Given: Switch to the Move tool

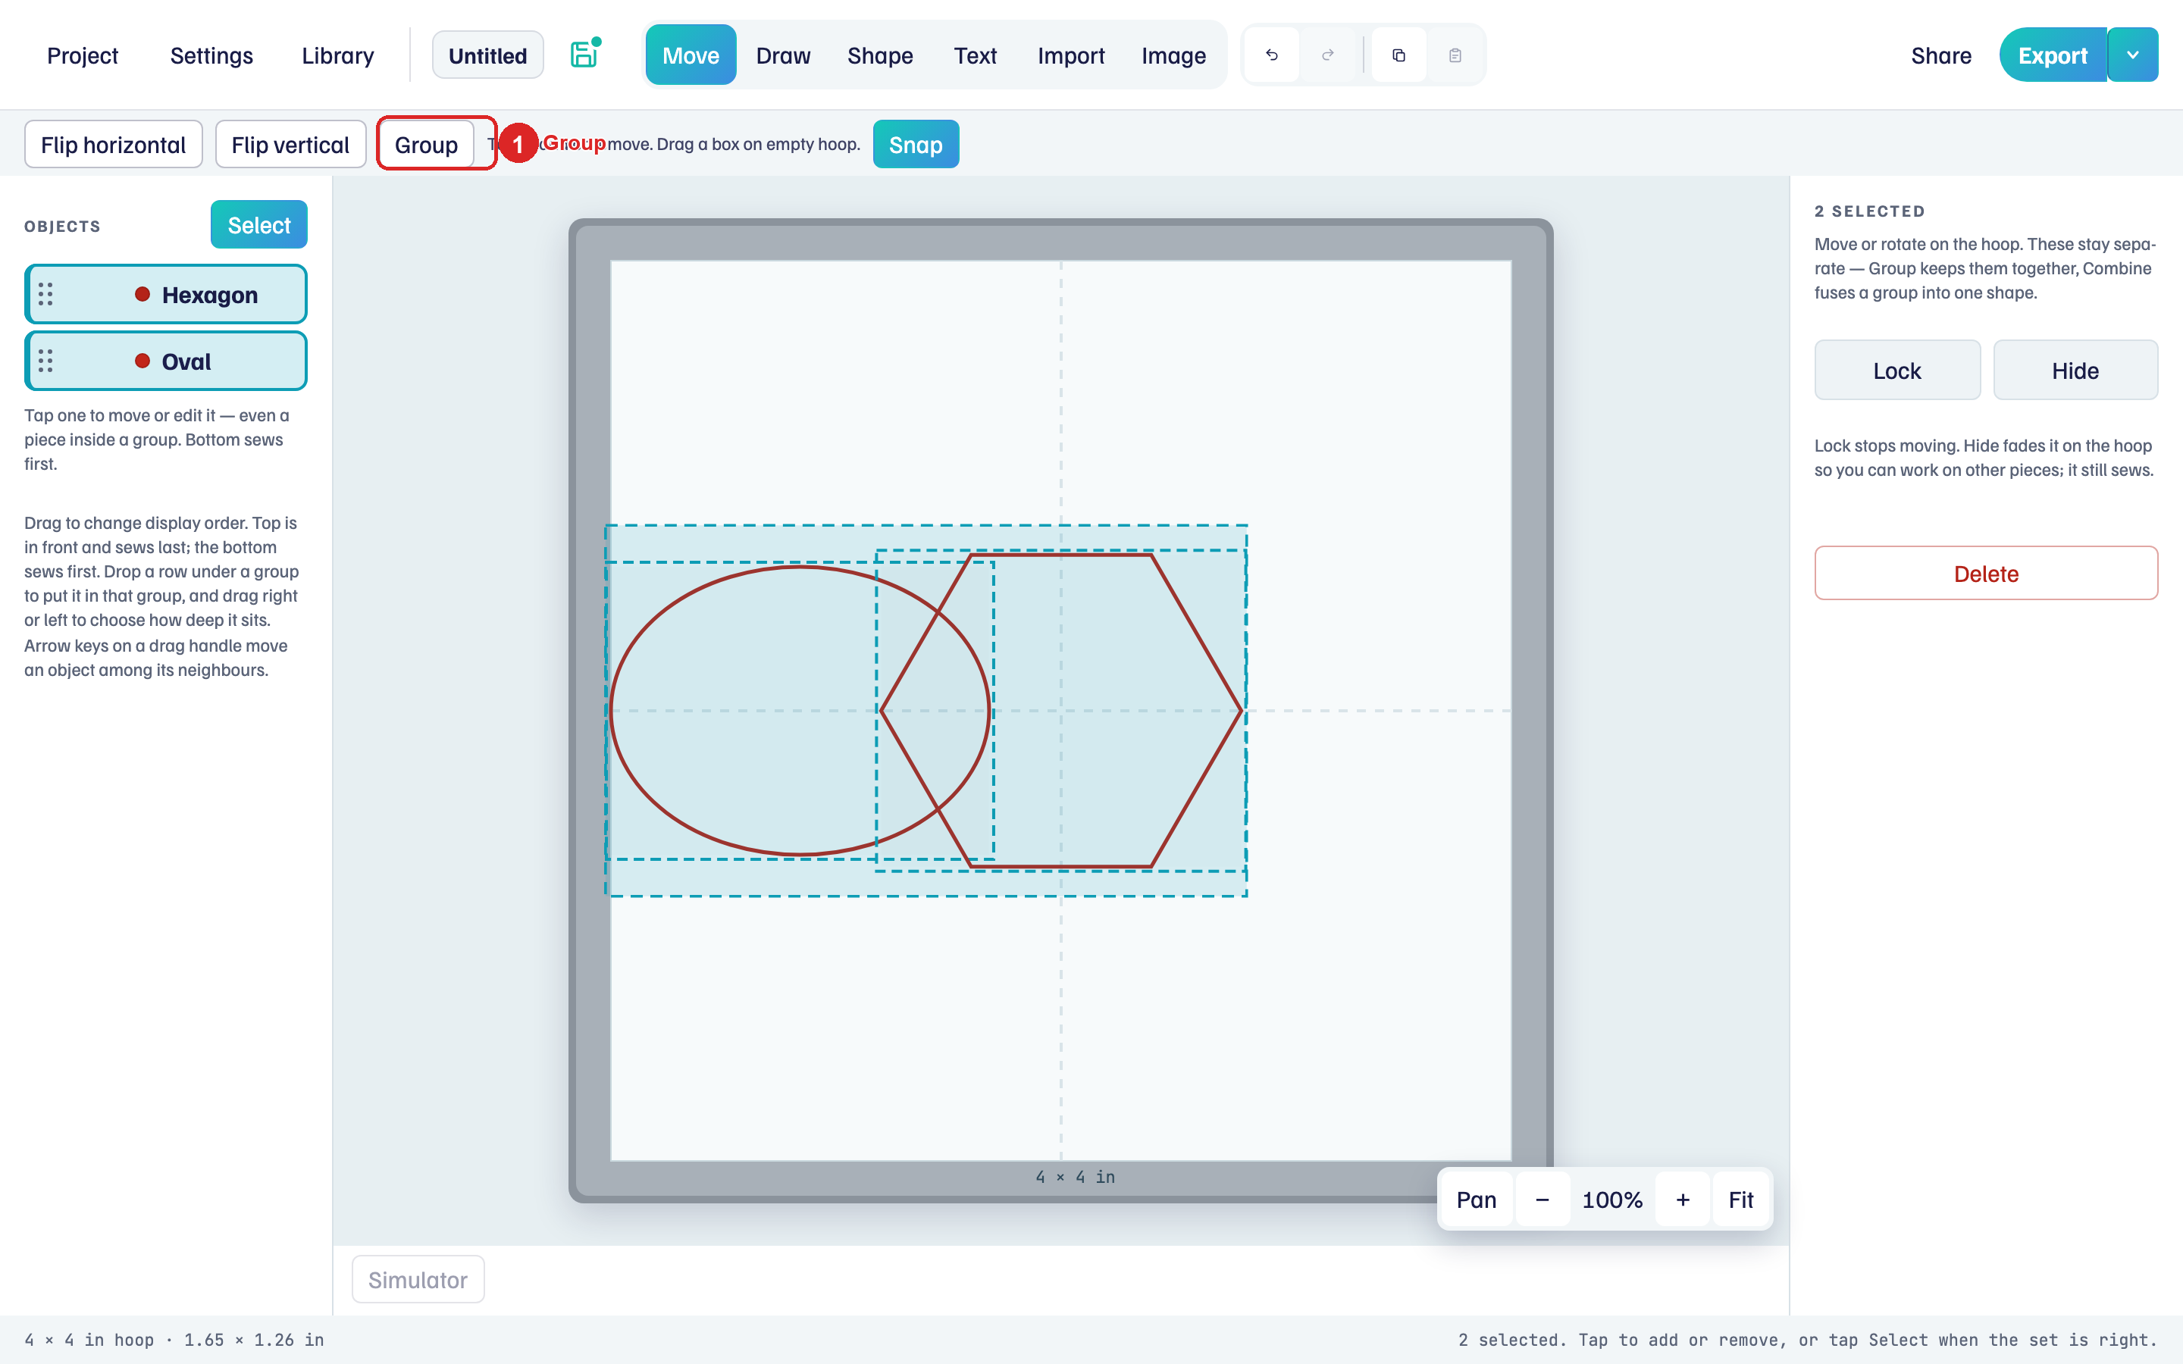Looking at the screenshot, I should click(691, 55).
